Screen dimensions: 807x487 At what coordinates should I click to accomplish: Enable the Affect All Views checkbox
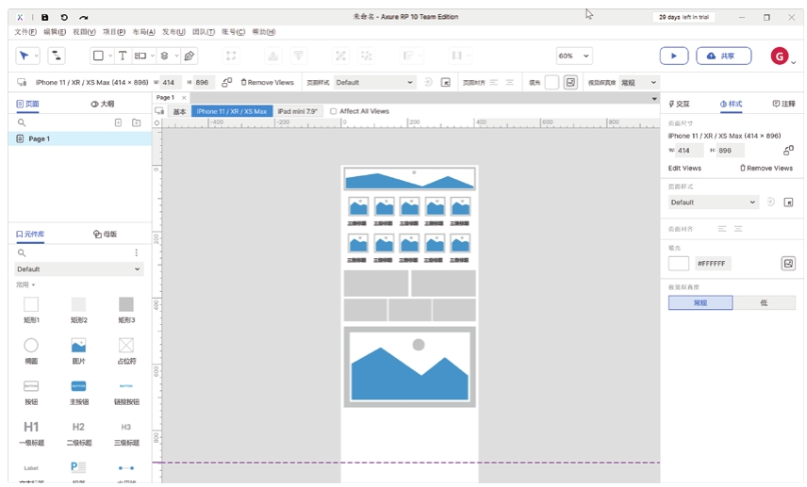tap(334, 111)
